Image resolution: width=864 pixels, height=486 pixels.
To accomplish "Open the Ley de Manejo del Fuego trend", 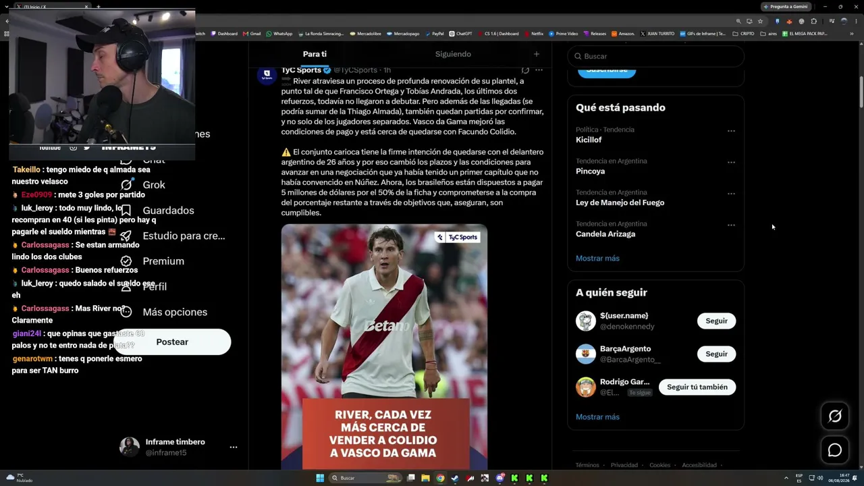I will point(620,202).
